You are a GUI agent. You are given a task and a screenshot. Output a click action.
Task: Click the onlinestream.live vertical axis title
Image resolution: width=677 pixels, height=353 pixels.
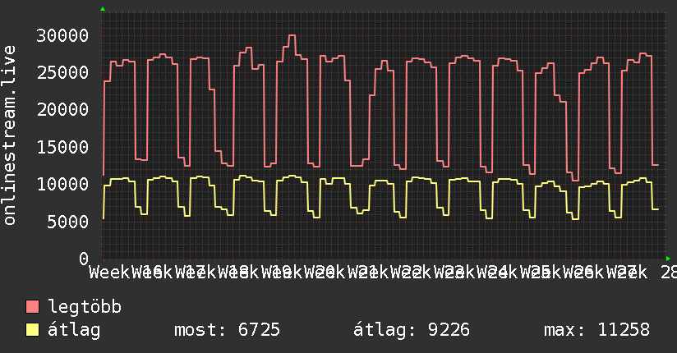click(9, 135)
